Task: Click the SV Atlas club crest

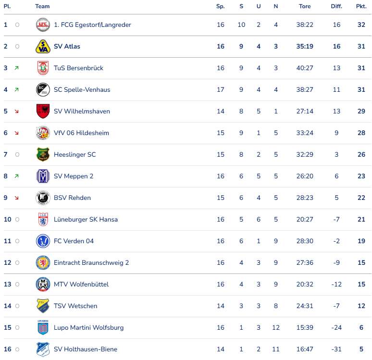Action: pos(43,47)
